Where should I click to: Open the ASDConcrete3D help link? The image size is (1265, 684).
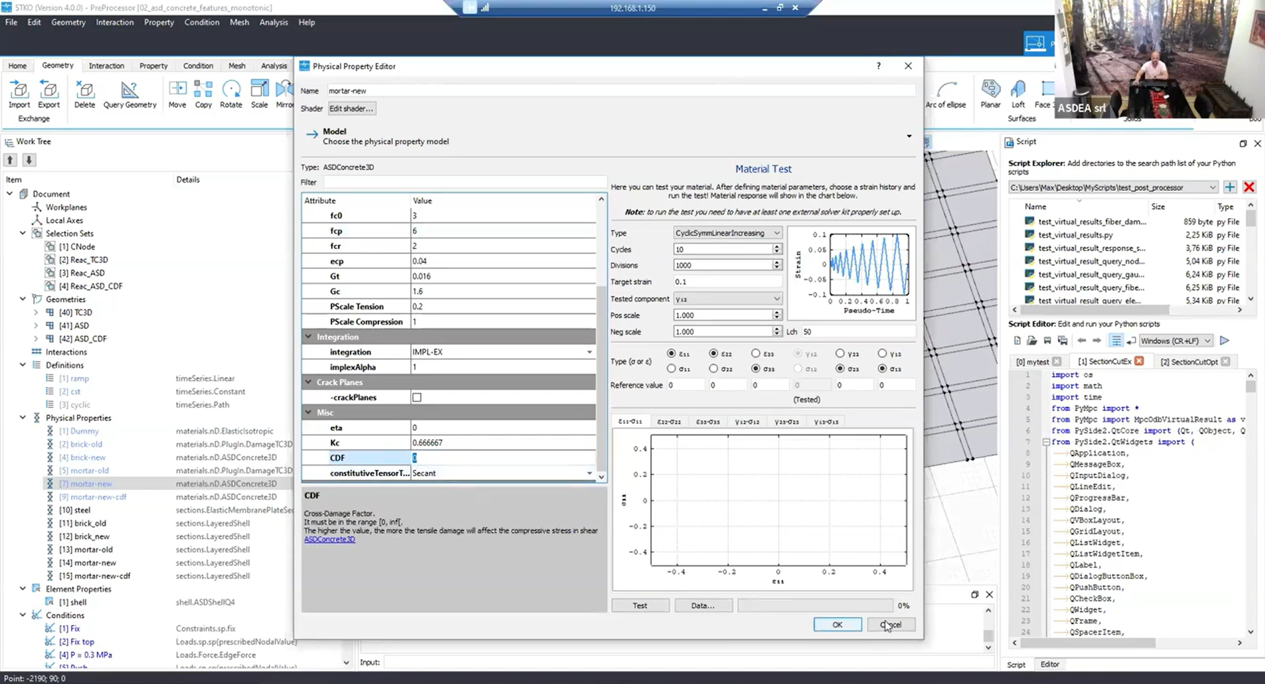[x=330, y=539]
